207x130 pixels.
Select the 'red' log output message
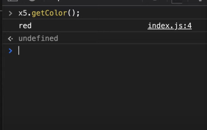tap(25, 26)
